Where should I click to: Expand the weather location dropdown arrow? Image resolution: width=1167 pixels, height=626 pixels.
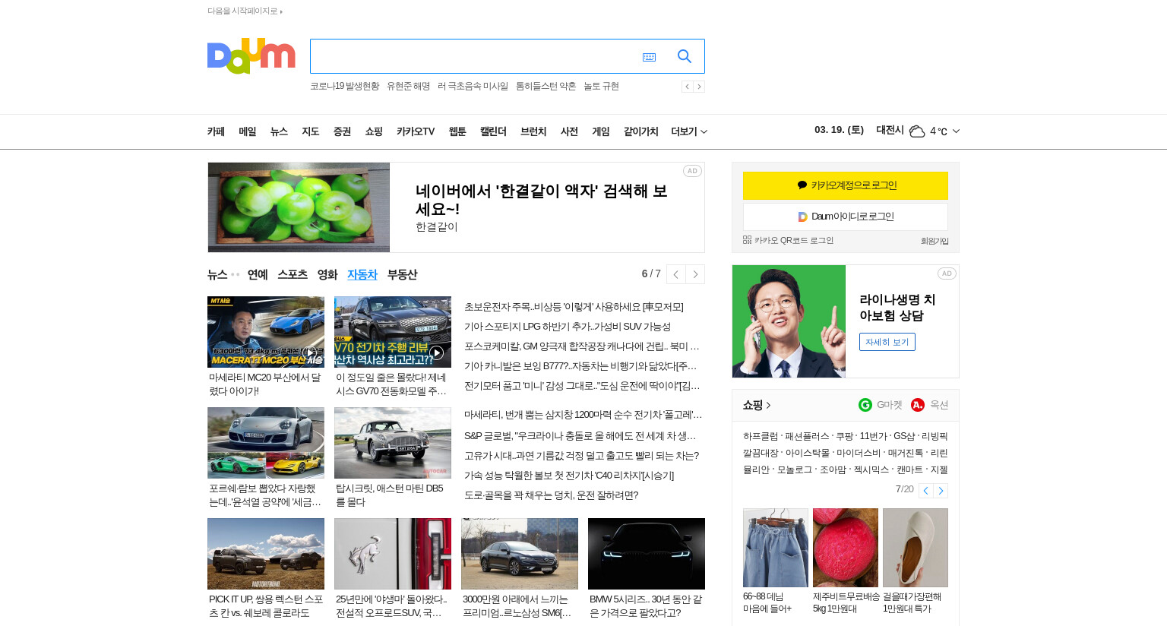956,131
